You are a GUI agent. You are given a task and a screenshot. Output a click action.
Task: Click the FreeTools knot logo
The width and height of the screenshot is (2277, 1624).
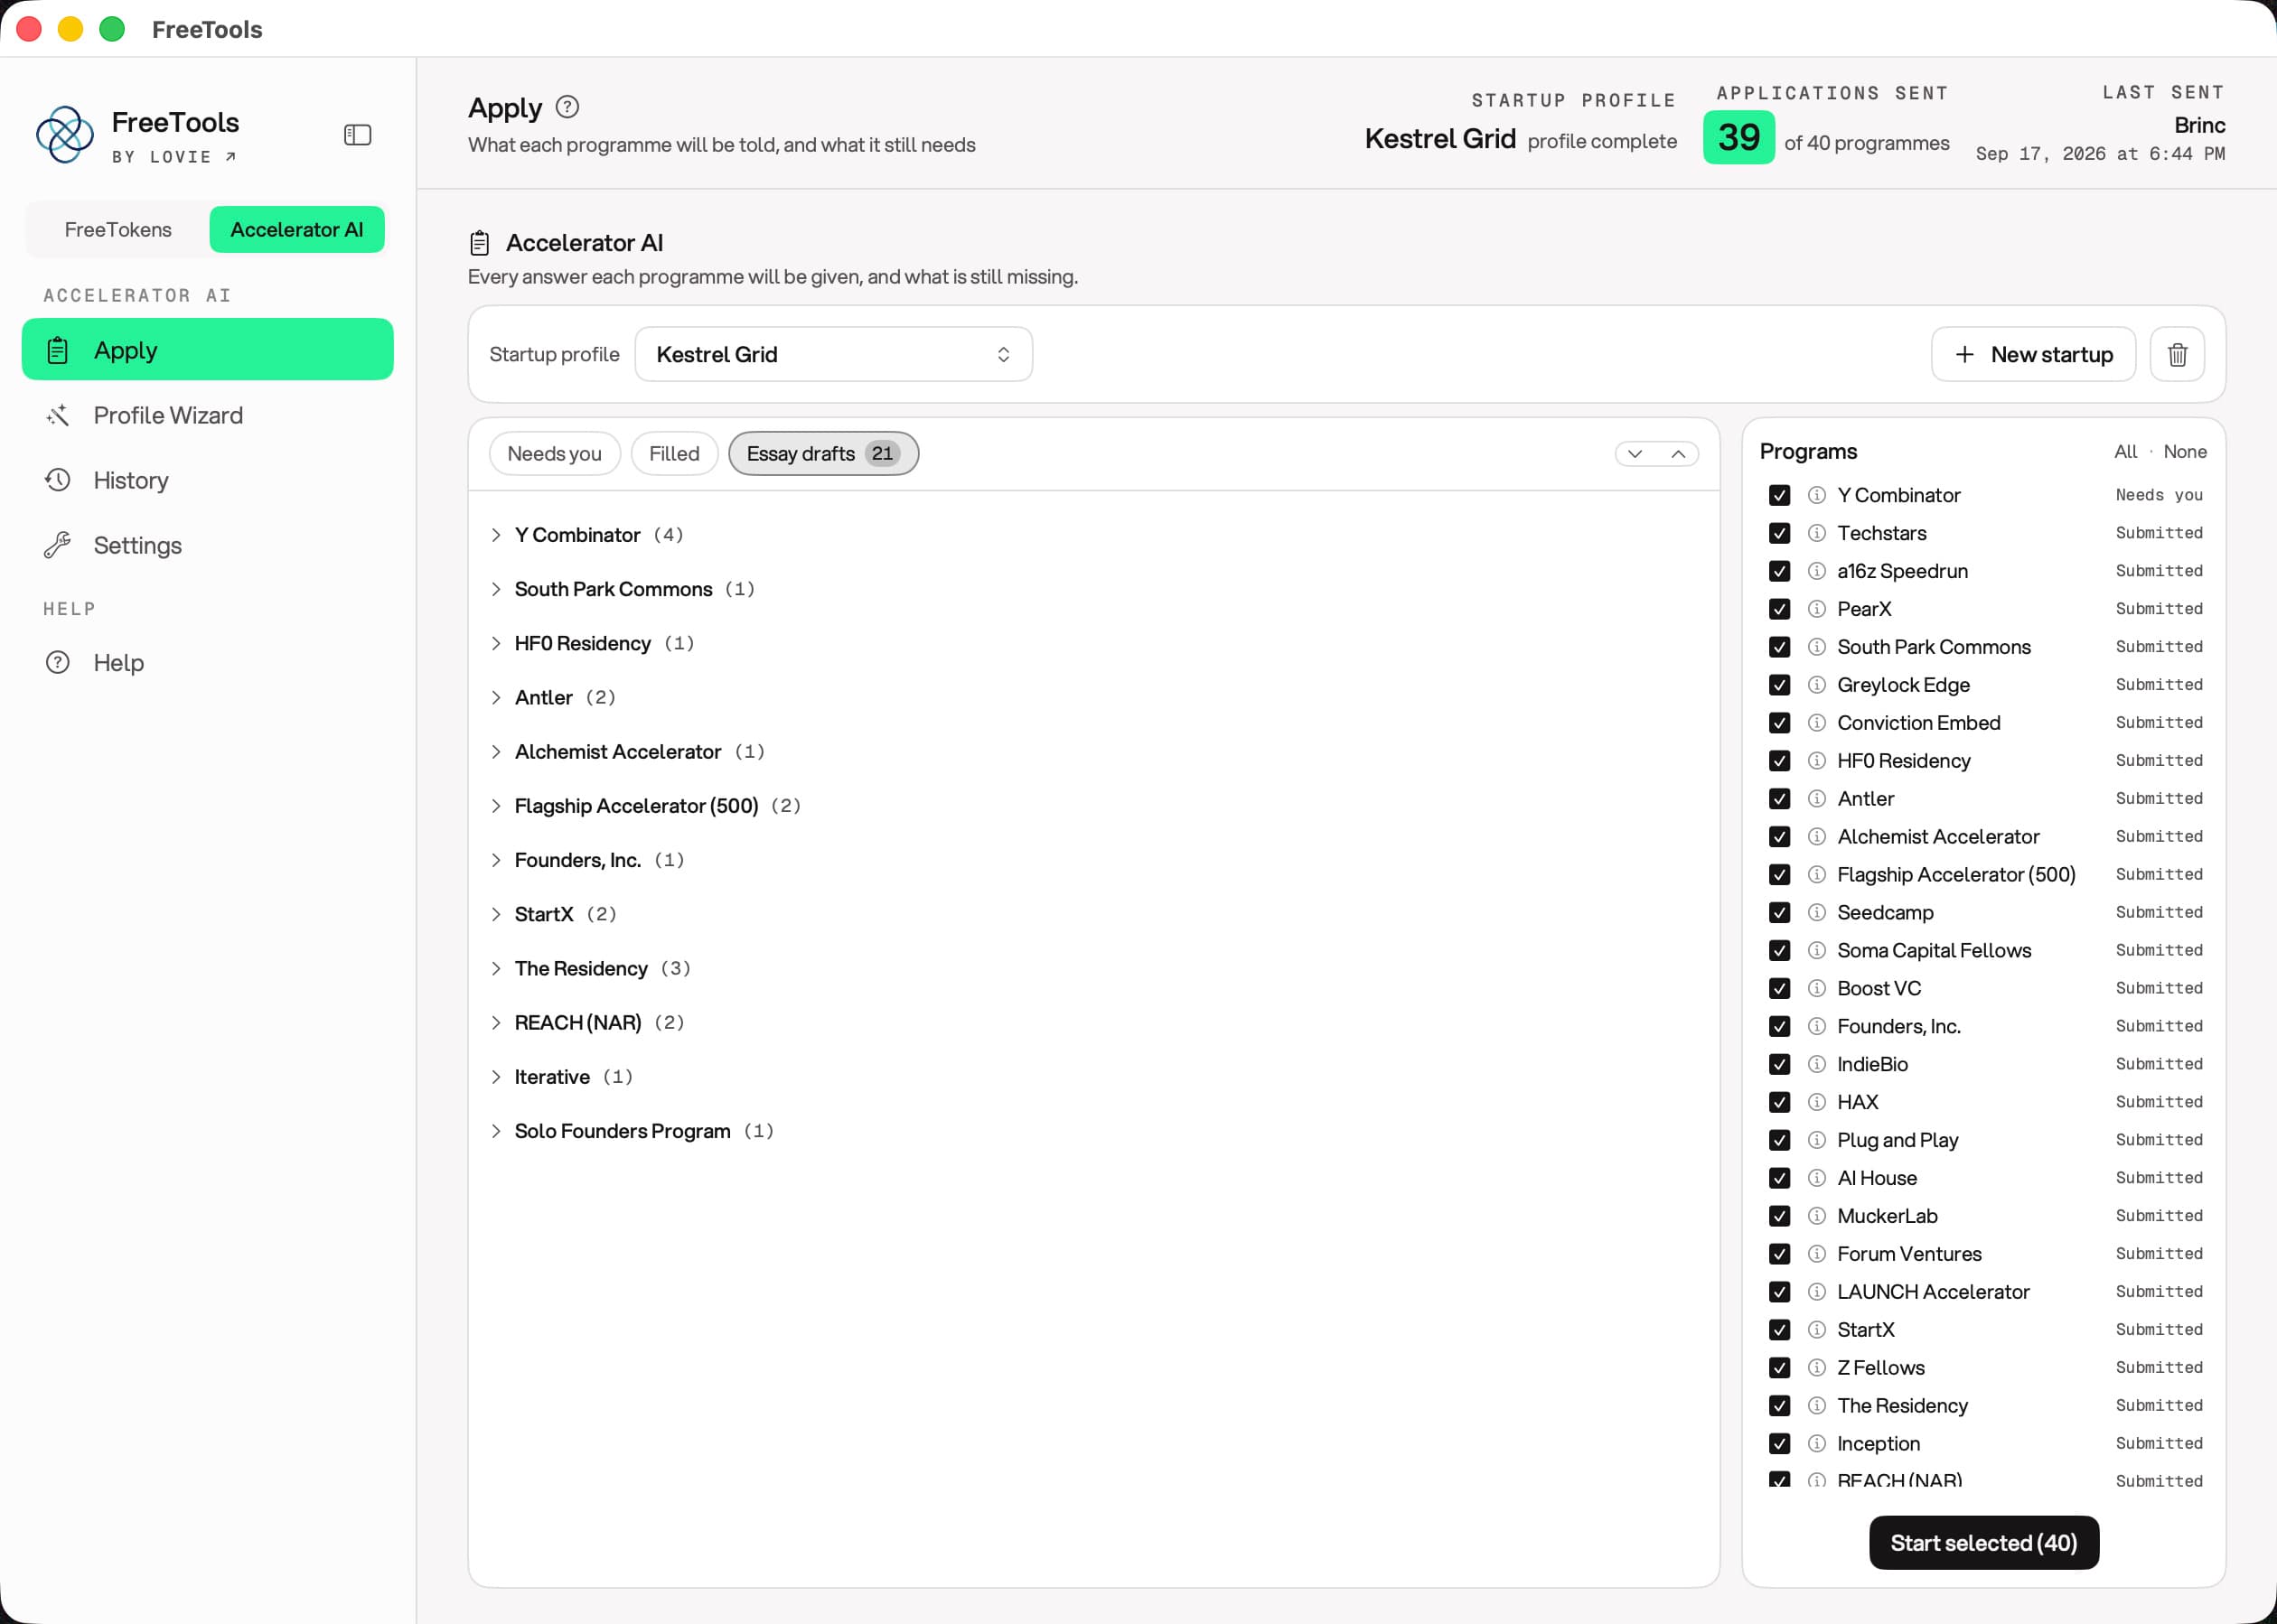pos(65,135)
